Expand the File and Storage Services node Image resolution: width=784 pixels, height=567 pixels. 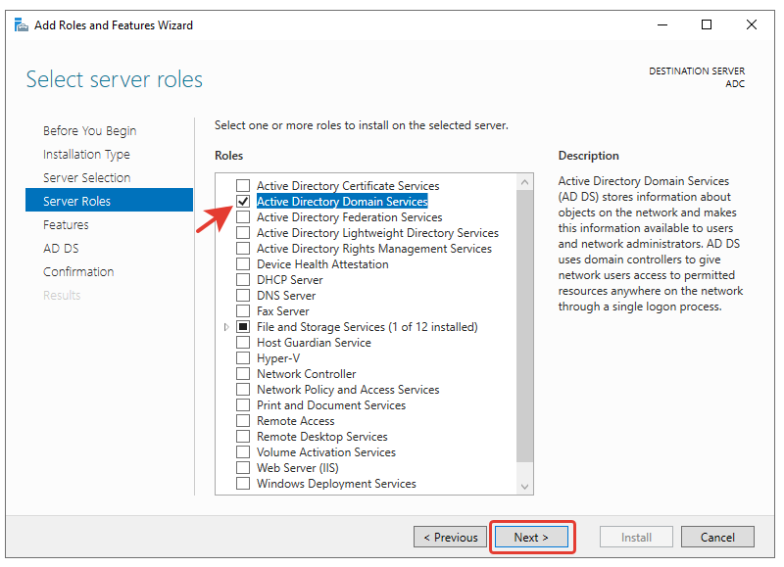(227, 327)
